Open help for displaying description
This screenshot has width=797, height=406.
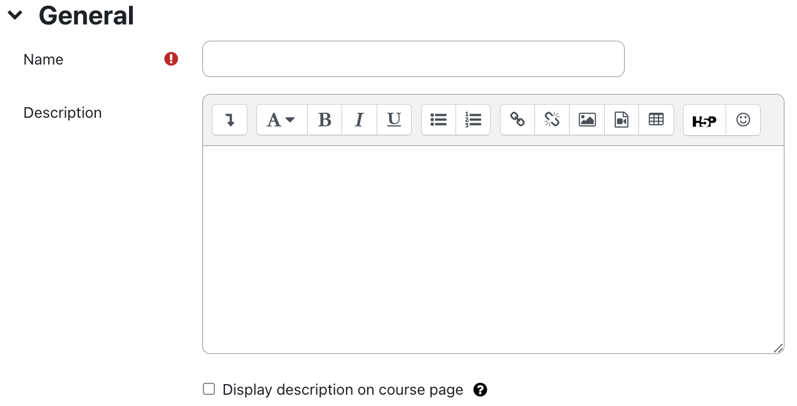[481, 389]
